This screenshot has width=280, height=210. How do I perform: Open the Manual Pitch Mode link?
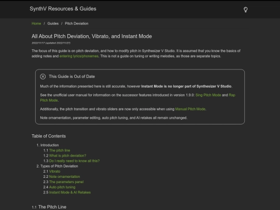coord(190,109)
